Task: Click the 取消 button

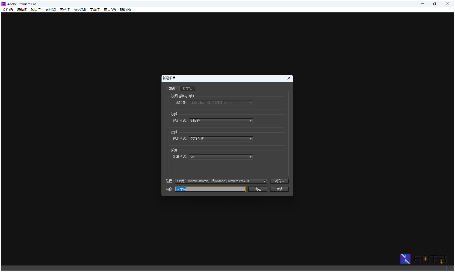Action: click(279, 189)
